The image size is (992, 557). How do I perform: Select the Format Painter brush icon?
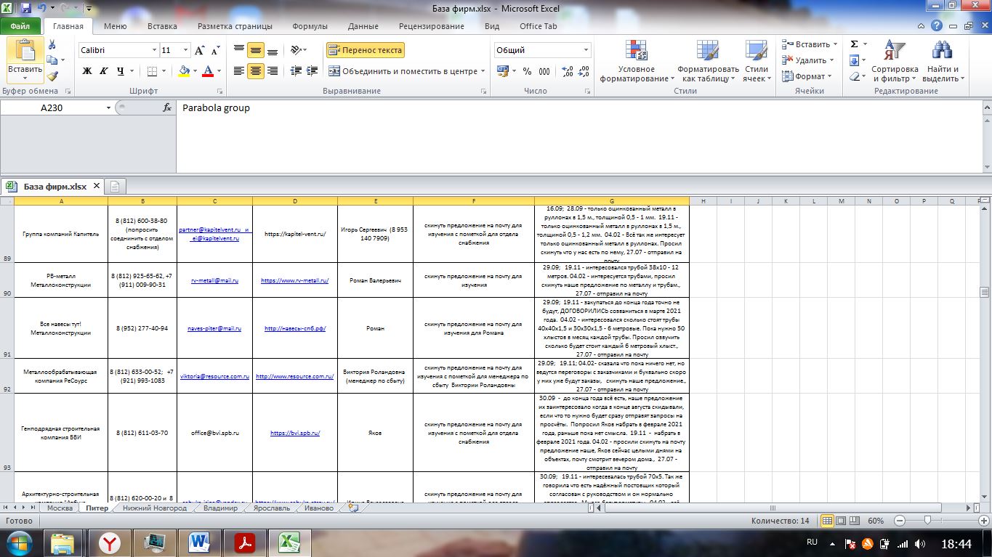(x=52, y=76)
